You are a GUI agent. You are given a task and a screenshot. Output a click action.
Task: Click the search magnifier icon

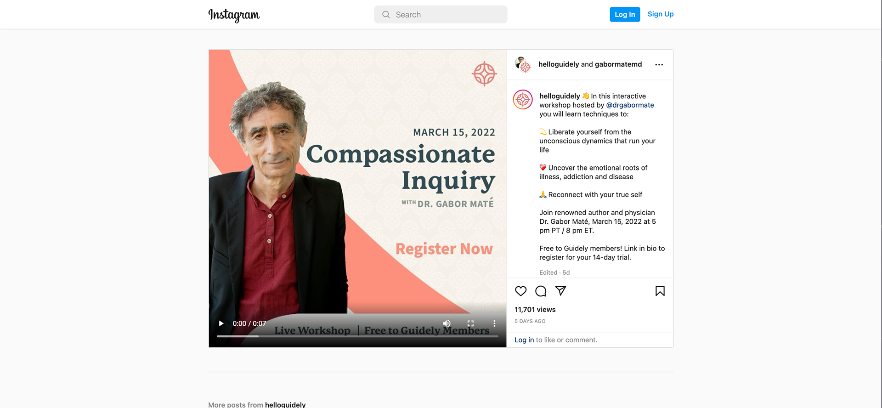click(386, 15)
